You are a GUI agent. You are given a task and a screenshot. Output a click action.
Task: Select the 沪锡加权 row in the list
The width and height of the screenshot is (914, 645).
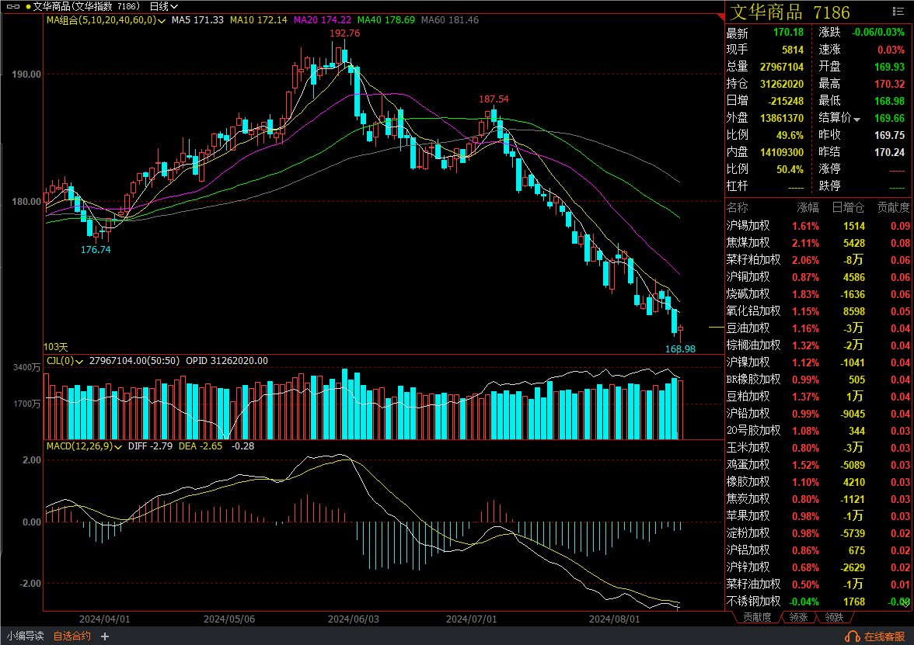(x=748, y=226)
